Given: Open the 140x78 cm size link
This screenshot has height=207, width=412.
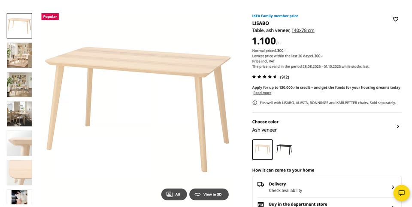Looking at the screenshot, I should coord(303,30).
